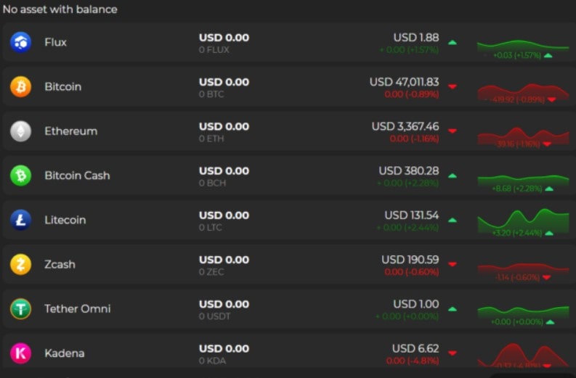The width and height of the screenshot is (576, 378).
Task: Click the Ethereum 0 ETH balance
Action: [212, 139]
